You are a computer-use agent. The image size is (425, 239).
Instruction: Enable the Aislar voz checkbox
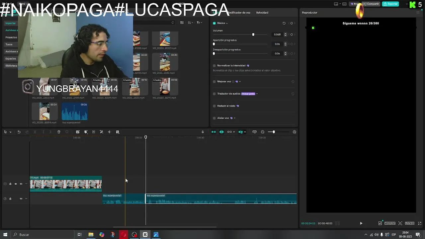214,118
